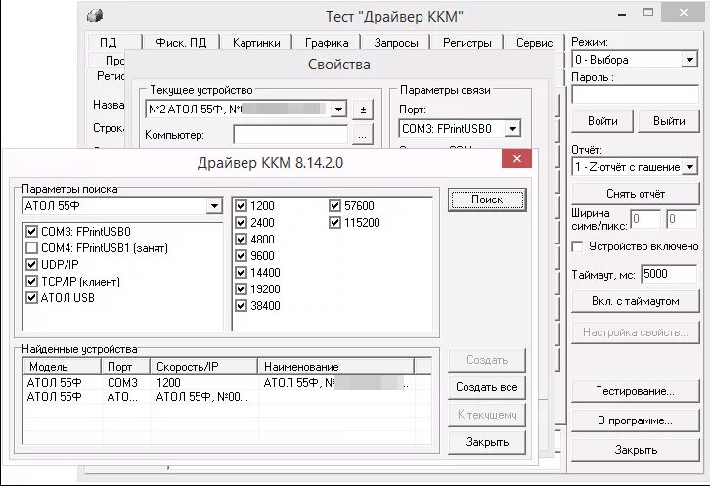
Task: Click the Тестирование... button
Action: [636, 391]
